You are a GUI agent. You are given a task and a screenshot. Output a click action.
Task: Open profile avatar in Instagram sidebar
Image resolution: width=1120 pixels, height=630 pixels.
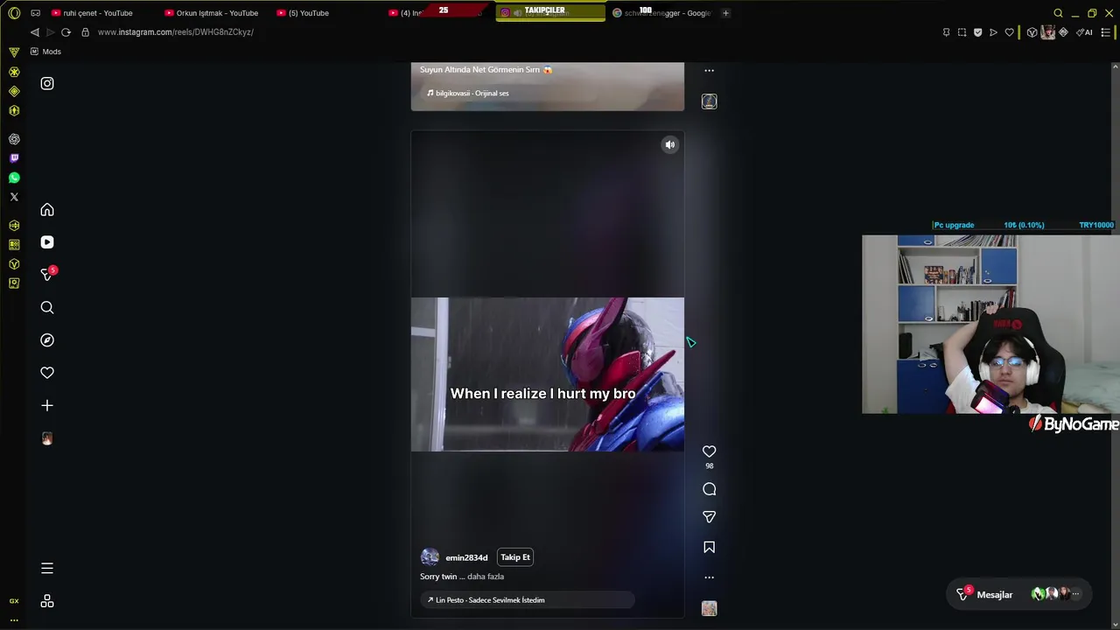click(x=47, y=438)
